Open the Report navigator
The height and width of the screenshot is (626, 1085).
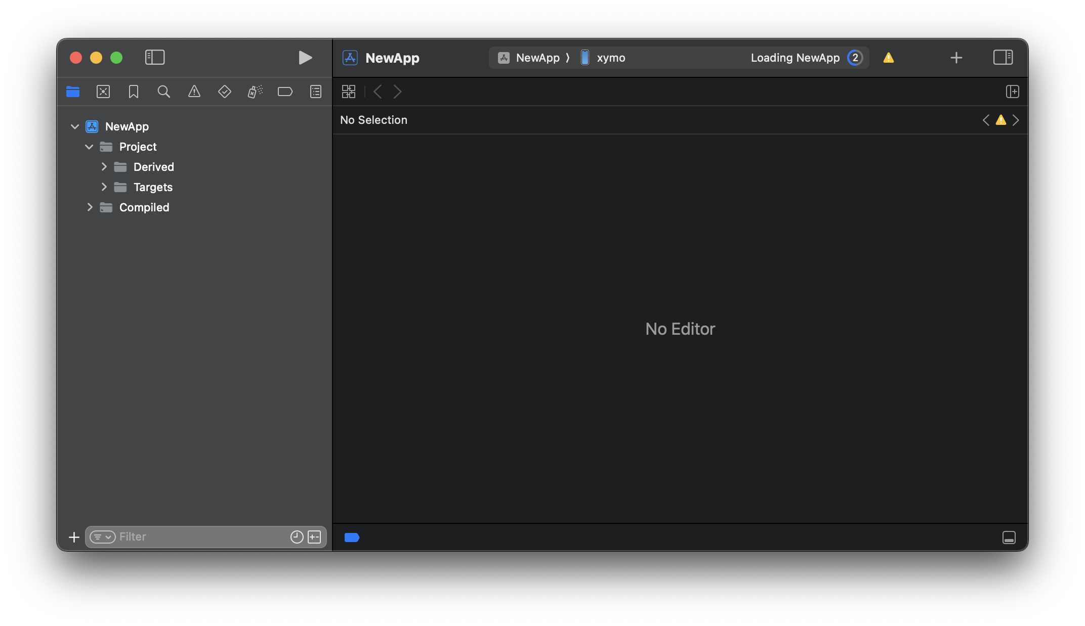316,92
